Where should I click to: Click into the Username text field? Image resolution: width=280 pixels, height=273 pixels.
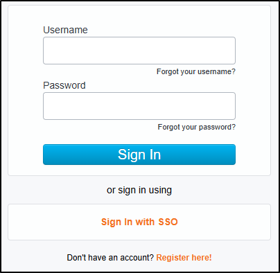139,51
